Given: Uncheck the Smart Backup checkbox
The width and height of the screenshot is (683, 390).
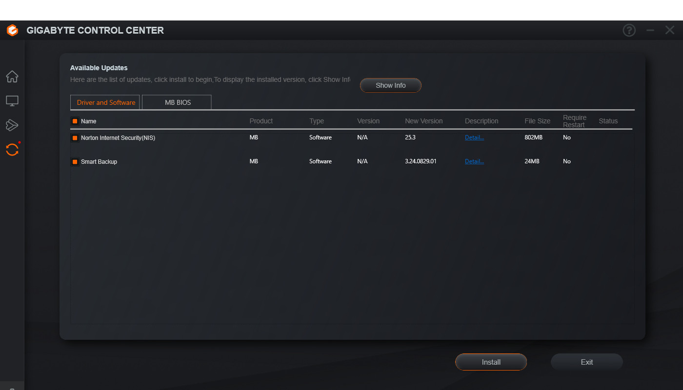Looking at the screenshot, I should pos(75,162).
